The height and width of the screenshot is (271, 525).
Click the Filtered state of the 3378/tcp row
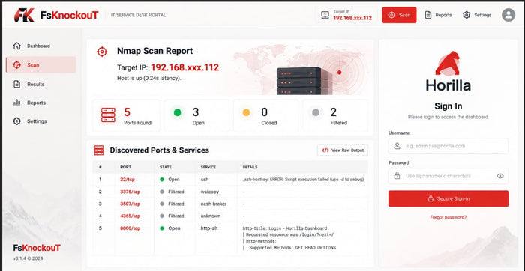click(172, 192)
